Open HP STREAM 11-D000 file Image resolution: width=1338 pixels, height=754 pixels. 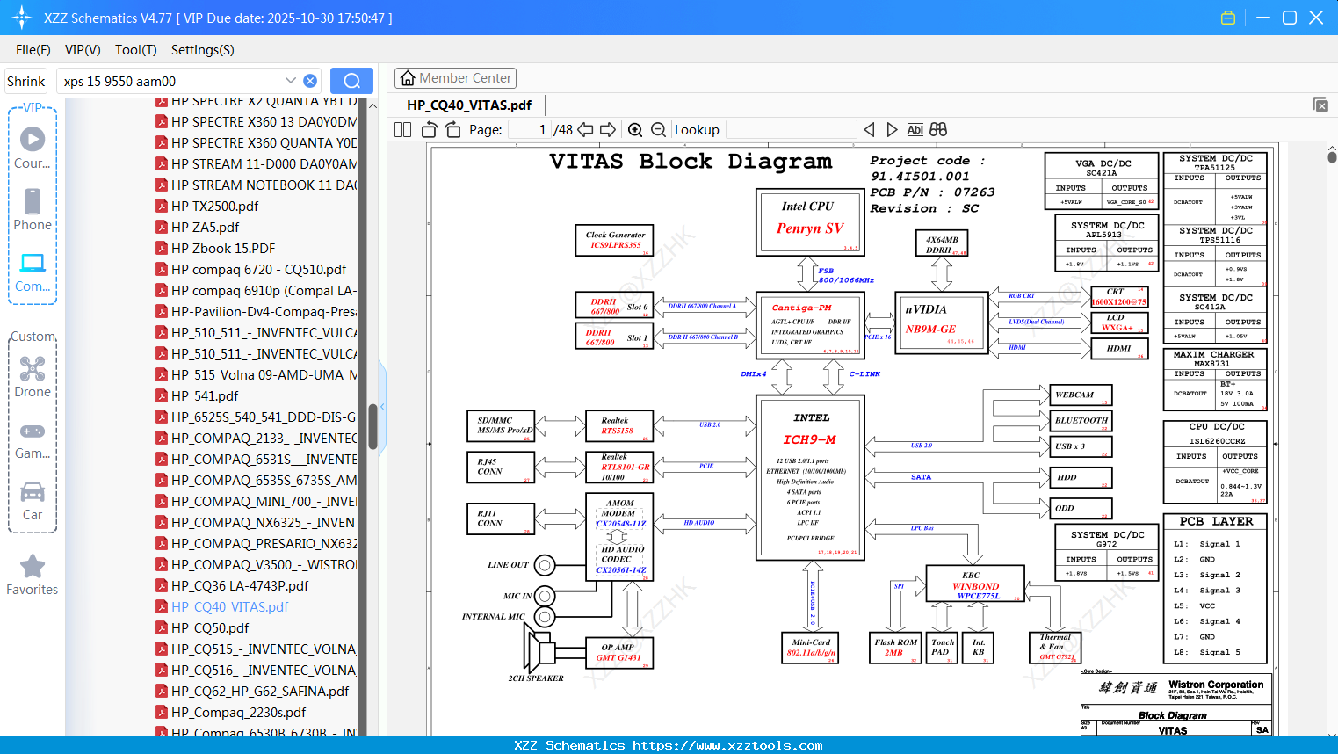[x=264, y=163]
